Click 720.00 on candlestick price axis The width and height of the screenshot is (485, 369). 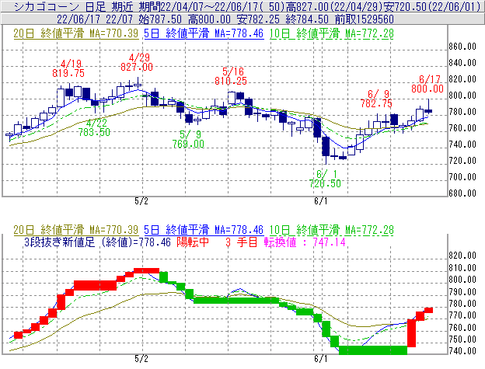point(462,160)
